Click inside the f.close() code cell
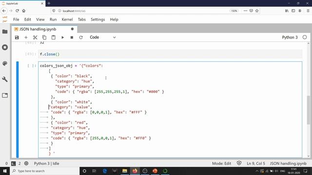312x175 pixels. click(170, 54)
